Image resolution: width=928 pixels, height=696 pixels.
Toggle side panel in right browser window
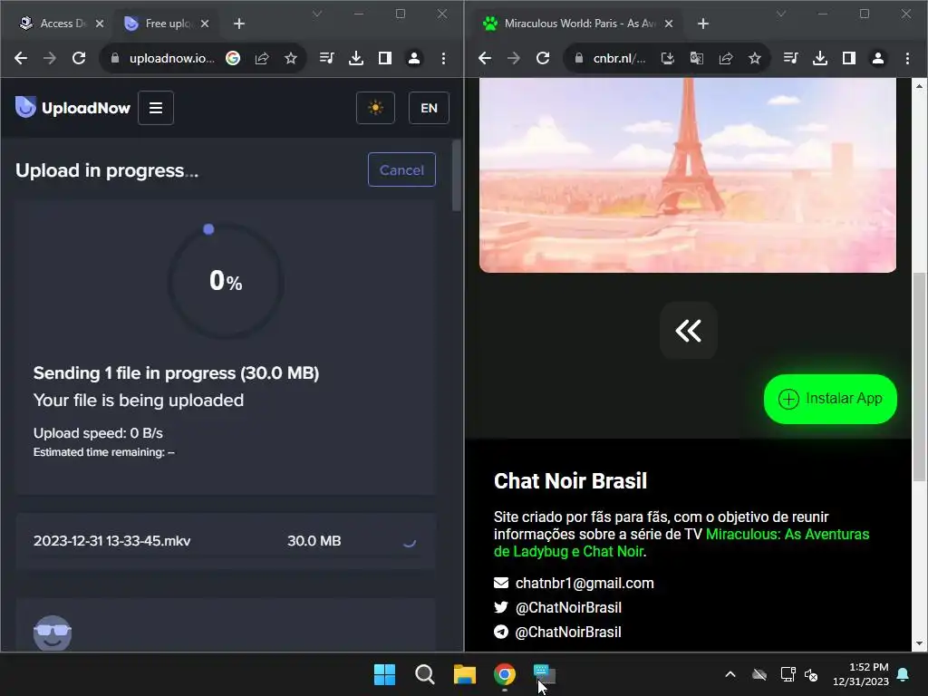[x=848, y=58]
